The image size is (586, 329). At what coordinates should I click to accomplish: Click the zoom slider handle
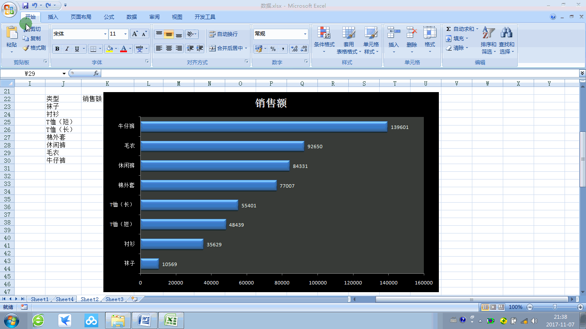[555, 307]
